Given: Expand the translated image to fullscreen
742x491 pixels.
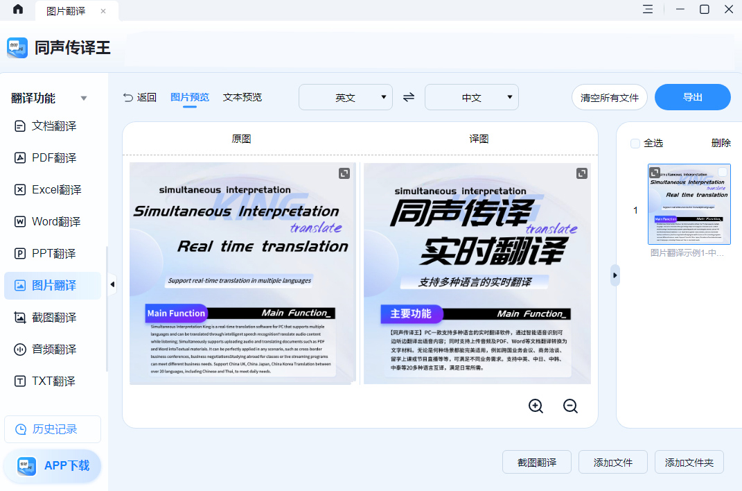Looking at the screenshot, I should (x=582, y=174).
